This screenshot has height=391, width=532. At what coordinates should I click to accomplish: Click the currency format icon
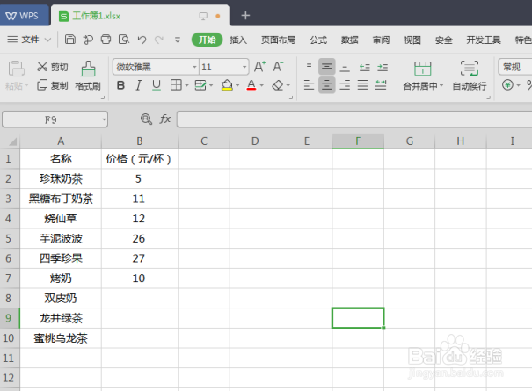507,84
